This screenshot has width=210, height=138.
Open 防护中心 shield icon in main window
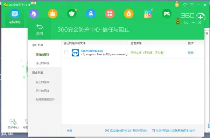pyautogui.click(x=13, y=124)
